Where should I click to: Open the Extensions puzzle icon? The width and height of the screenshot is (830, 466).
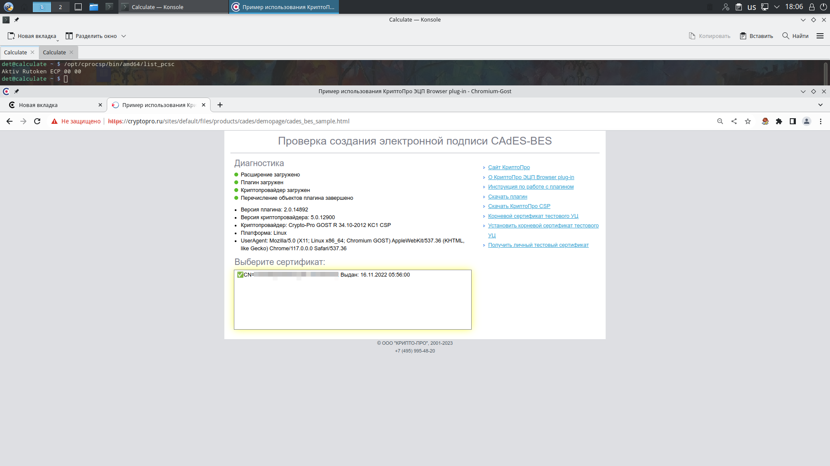coord(779,122)
